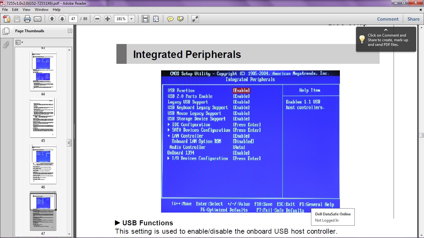Zoom in with the plus button

(107, 19)
